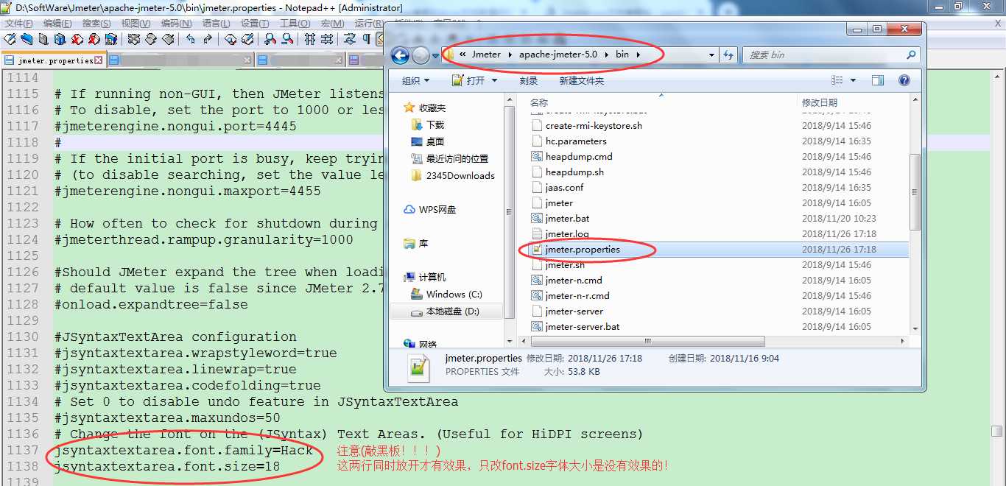Toggle synchronized horizontal scrolling icon
The width and height of the screenshot is (1006, 486).
(327, 39)
